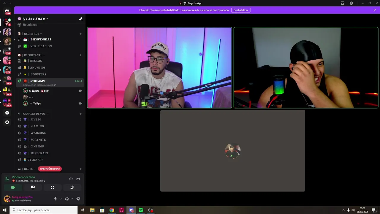Show hidden system tray icons chevron
The height and width of the screenshot is (214, 380).
coord(344,210)
